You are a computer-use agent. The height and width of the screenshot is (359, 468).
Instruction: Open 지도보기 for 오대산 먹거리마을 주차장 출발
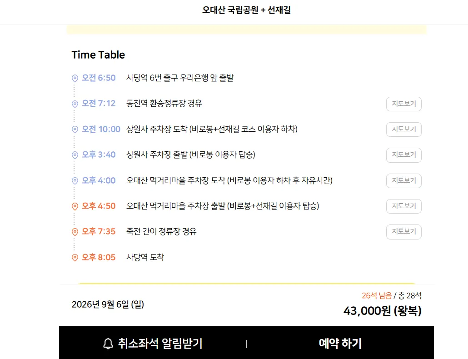(404, 206)
